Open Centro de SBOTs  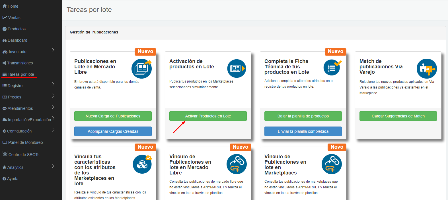point(24,155)
